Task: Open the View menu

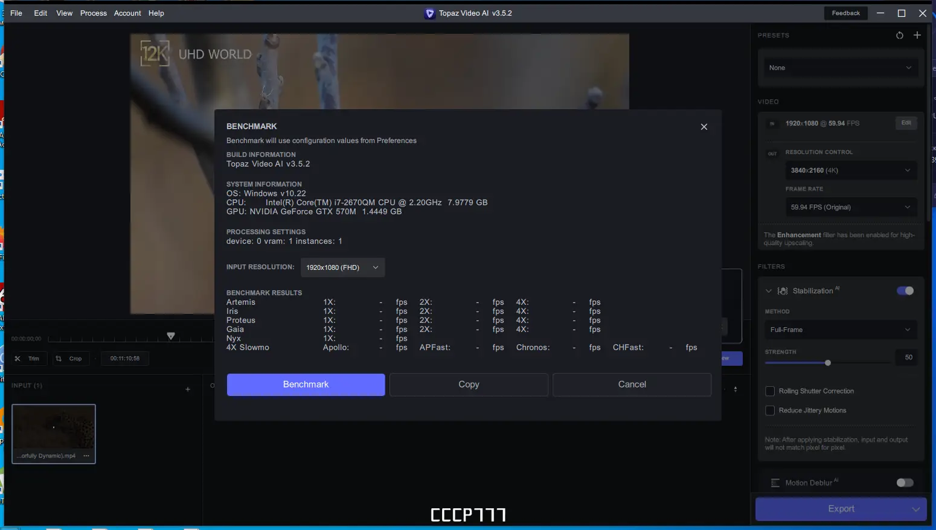Action: 65,13
